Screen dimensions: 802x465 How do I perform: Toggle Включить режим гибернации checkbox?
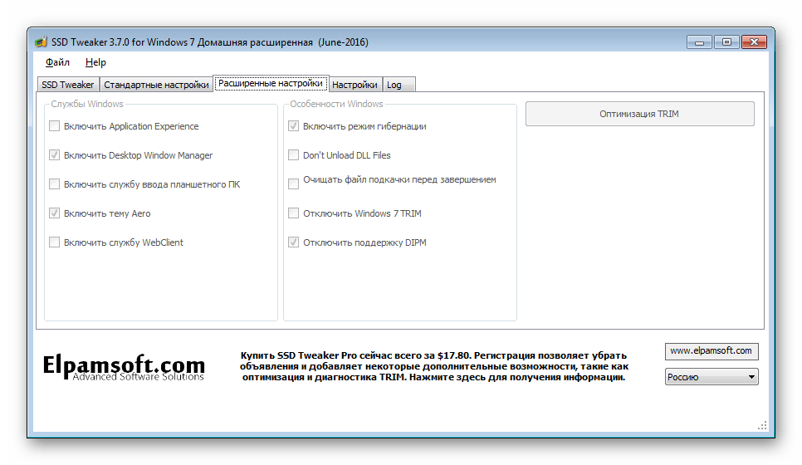coord(294,126)
